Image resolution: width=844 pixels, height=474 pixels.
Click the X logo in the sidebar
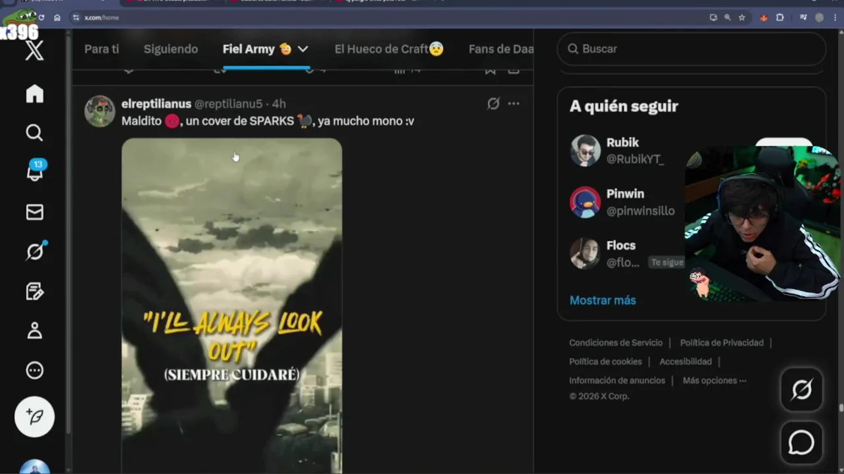[34, 51]
